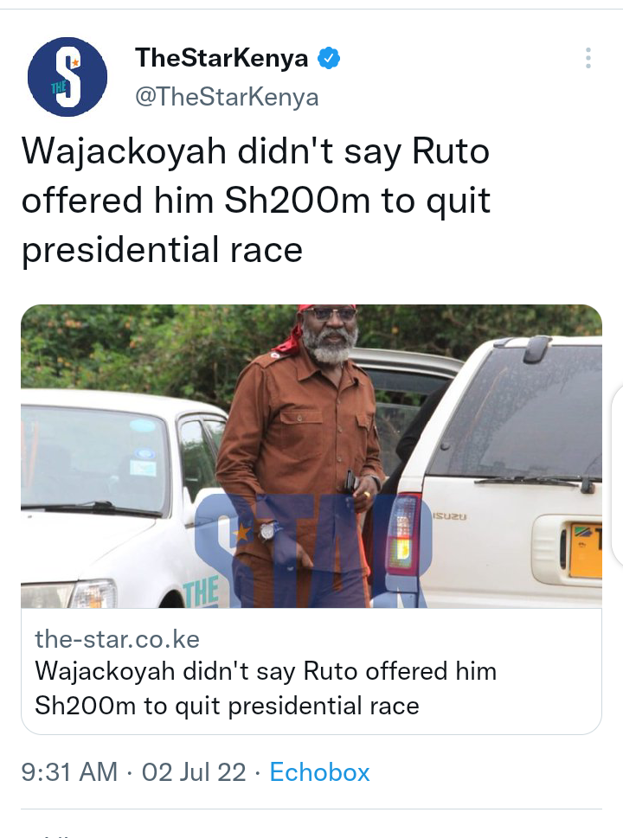Open the Echobox source link

tap(319, 772)
